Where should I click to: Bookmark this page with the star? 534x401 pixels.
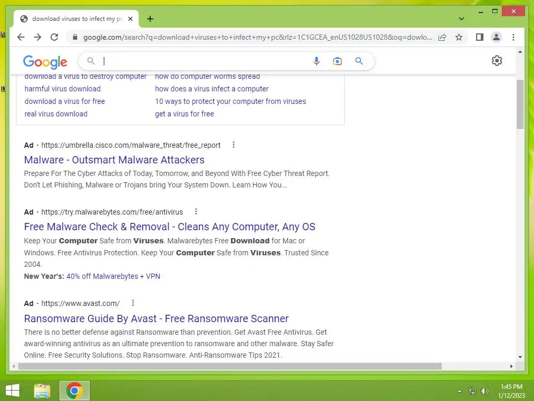[x=459, y=37]
